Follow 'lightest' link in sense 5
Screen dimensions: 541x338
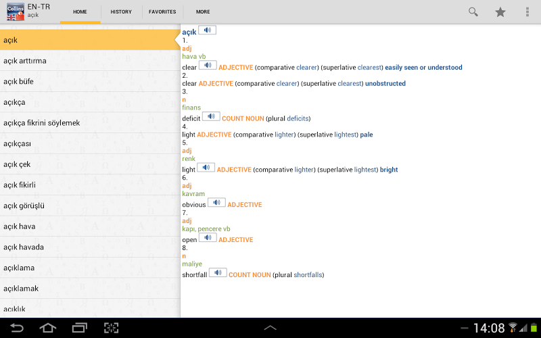(x=365, y=170)
